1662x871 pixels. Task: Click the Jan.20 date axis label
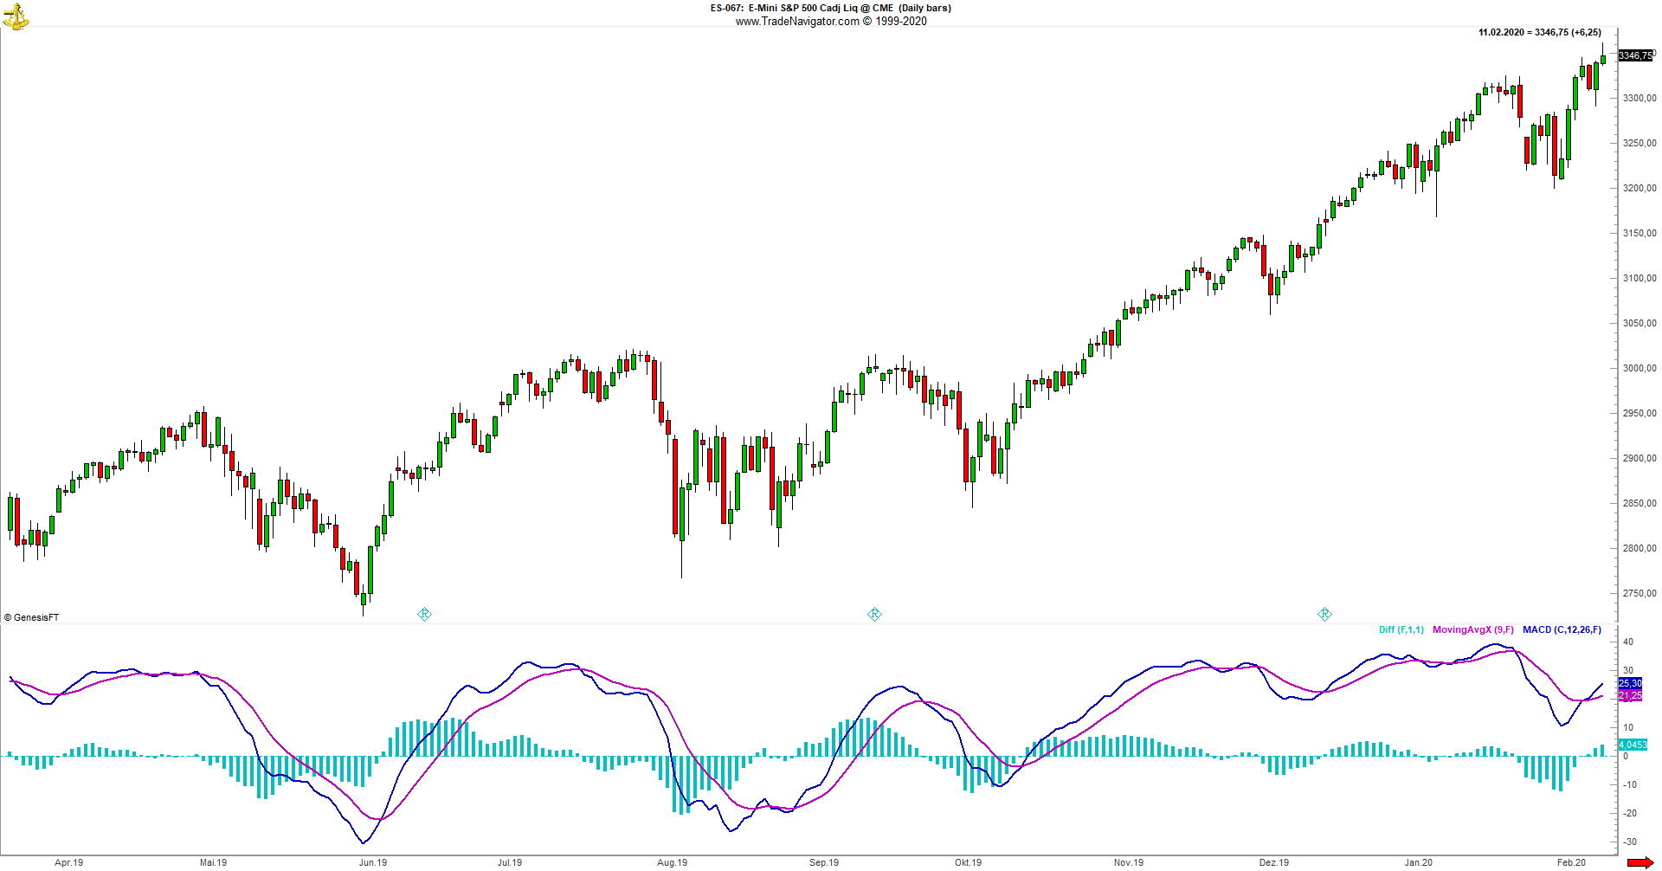pyautogui.click(x=1419, y=862)
